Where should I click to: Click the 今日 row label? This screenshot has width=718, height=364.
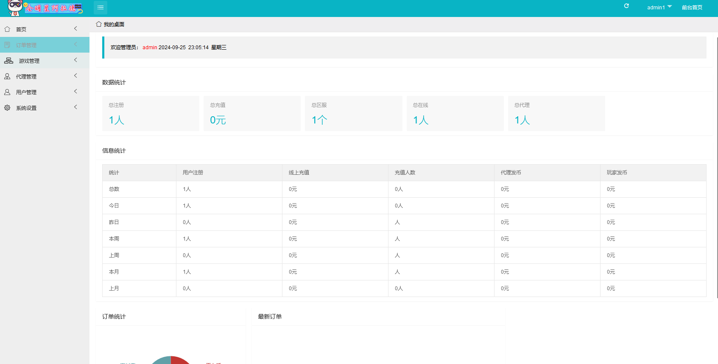114,206
